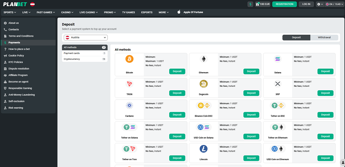The image size is (345, 167).
Task: Open Responsible Gaming page
Action: point(28,88)
